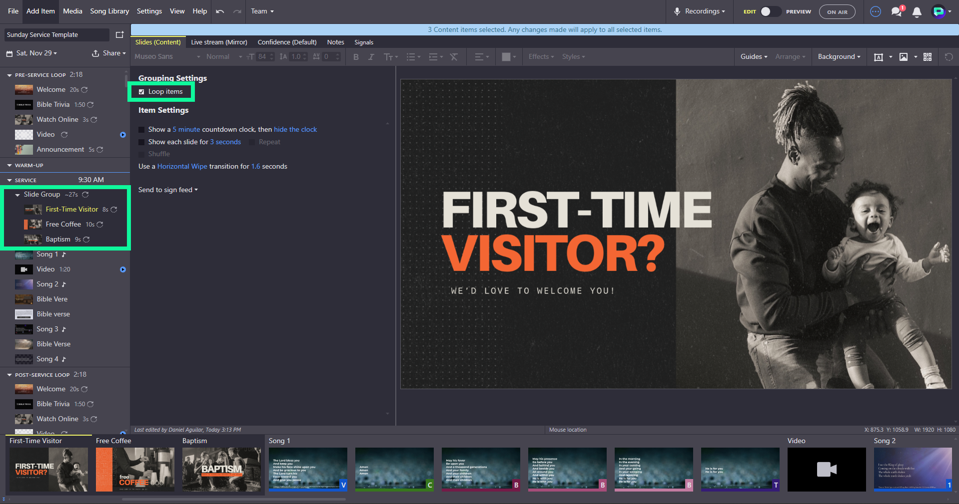
Task: Toggle the Edit/Preview switch
Action: coord(771,11)
